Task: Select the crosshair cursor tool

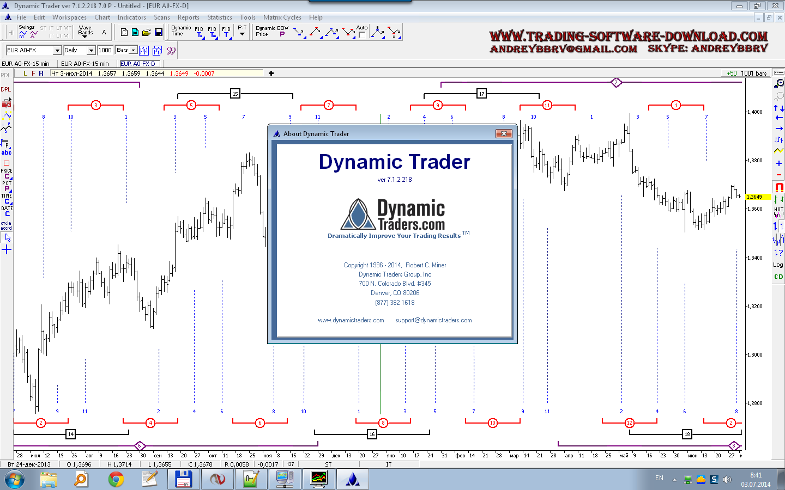Action: point(7,250)
